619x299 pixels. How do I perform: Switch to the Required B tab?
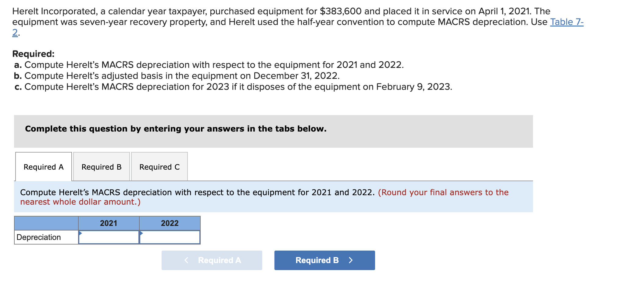click(x=102, y=167)
